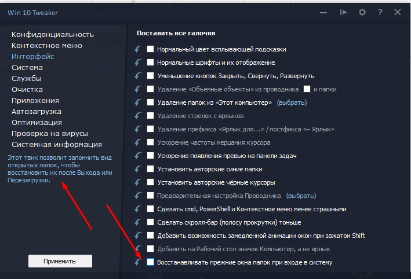This screenshot has height=279, width=411.
Task: Check Ускорение появления превью на панели задач
Action: 151,156
